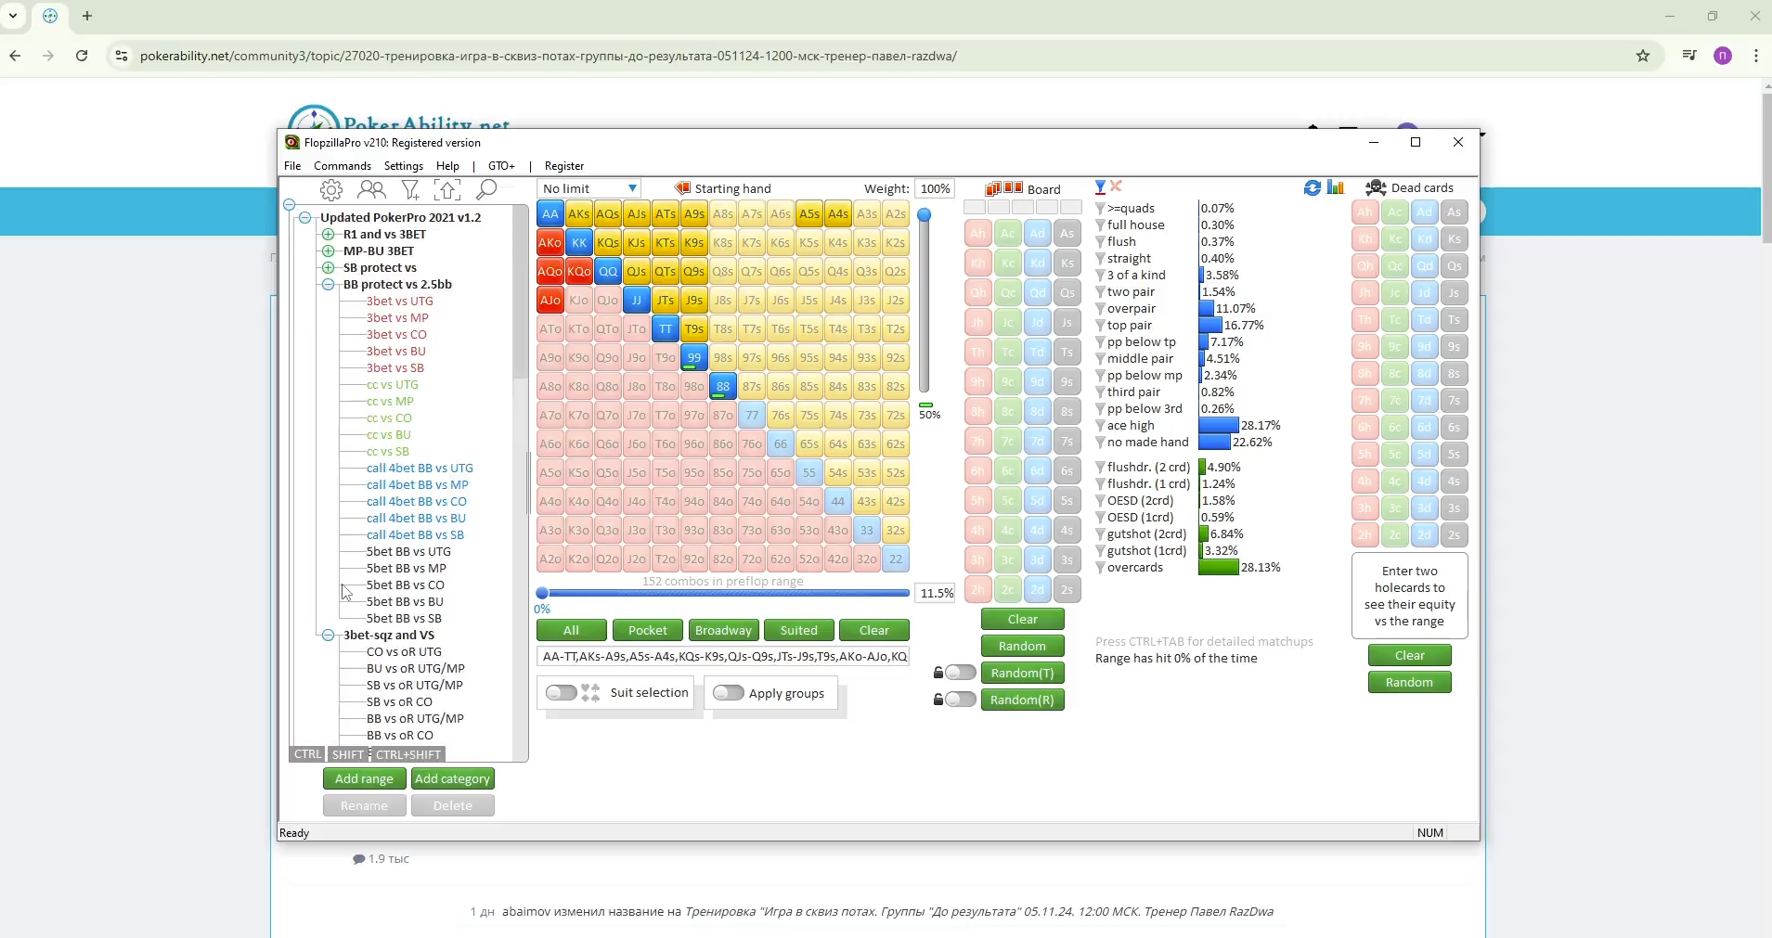Expand the MP-BU 3BET category
The width and height of the screenshot is (1772, 938).
click(328, 251)
